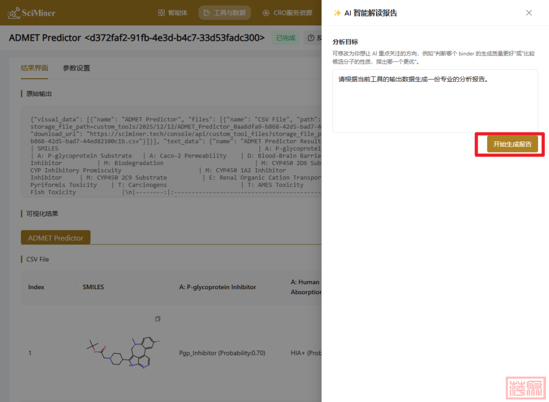This screenshot has height=402, width=549.
Task: Open the ADMET Predictor visualization tab
Action: 55,238
